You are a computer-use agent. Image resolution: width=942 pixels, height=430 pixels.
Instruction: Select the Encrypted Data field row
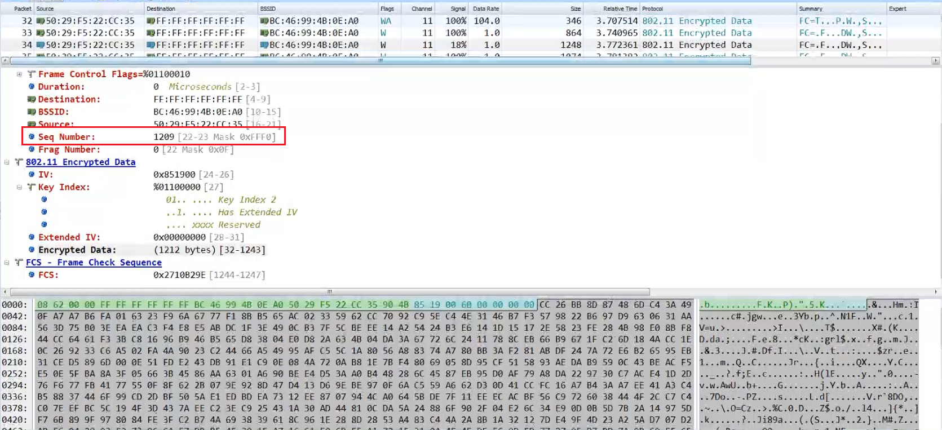click(77, 250)
